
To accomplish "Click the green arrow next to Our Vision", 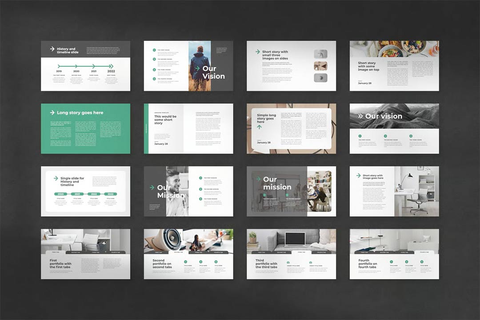I will 196,68.
